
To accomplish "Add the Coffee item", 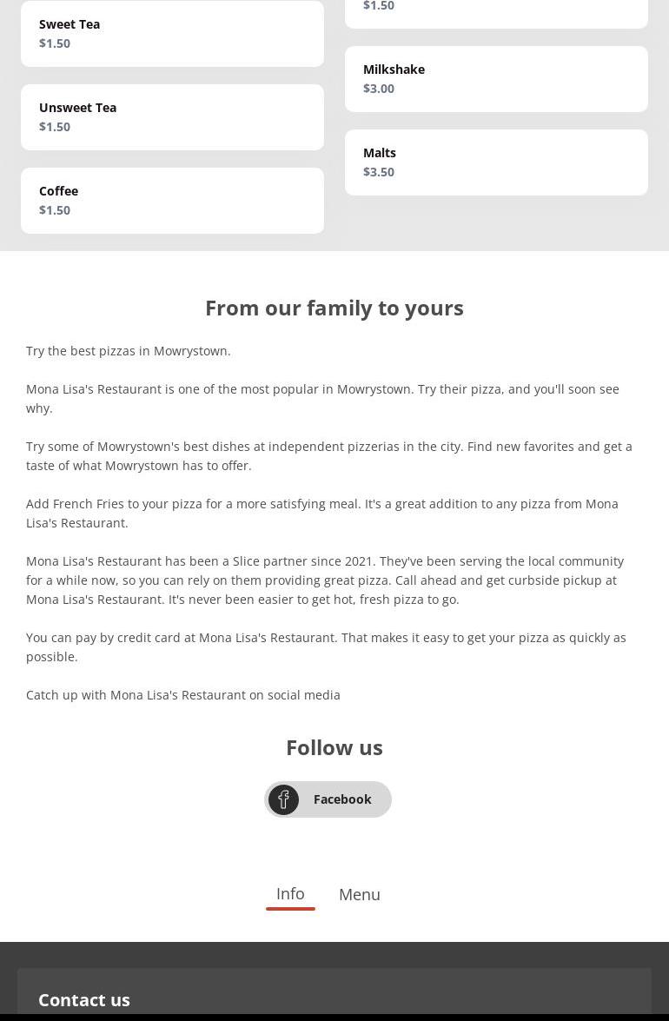I will coord(172,201).
